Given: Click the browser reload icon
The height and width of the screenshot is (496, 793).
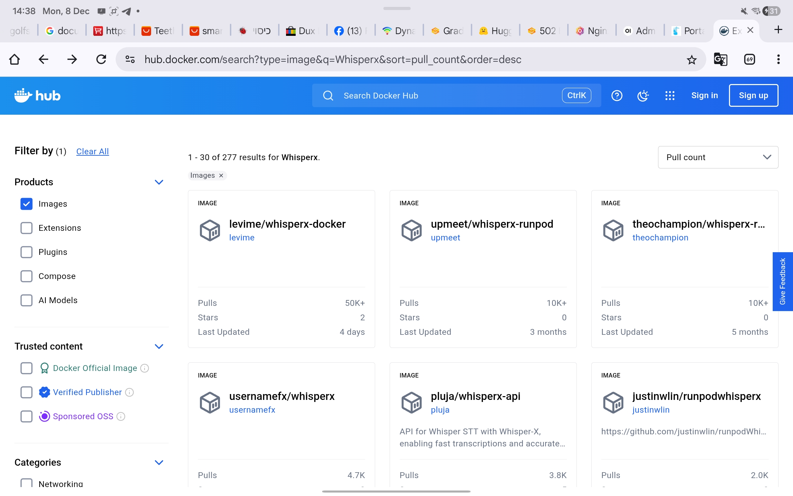Looking at the screenshot, I should (101, 59).
